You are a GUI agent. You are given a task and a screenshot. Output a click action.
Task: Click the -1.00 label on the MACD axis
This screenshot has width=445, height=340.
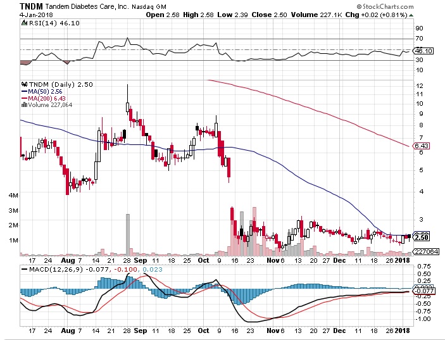423,319
